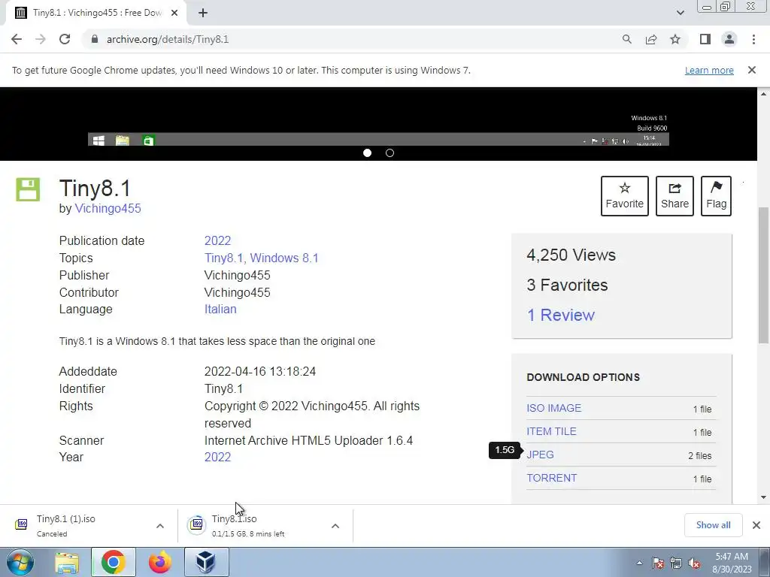The height and width of the screenshot is (577, 770).
Task: Expand options for Tiny8.1 (1).iso download
Action: (x=160, y=526)
